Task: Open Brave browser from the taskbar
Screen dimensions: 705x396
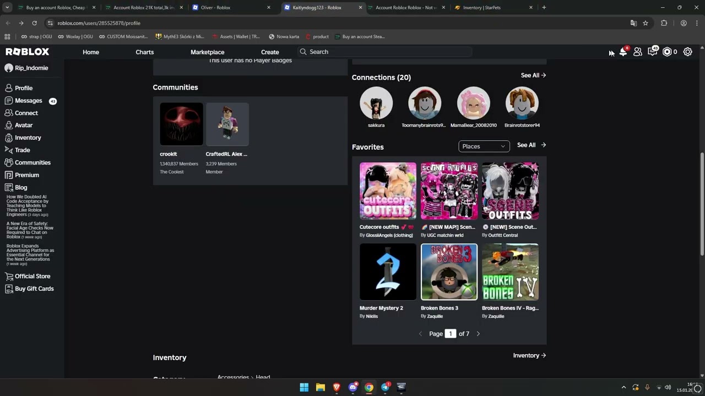Action: coord(337,387)
